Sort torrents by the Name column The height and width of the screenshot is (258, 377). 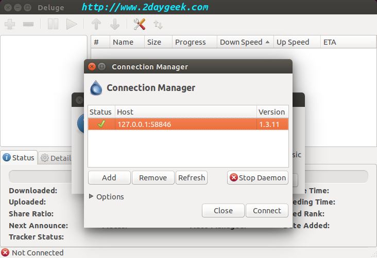[x=123, y=42]
